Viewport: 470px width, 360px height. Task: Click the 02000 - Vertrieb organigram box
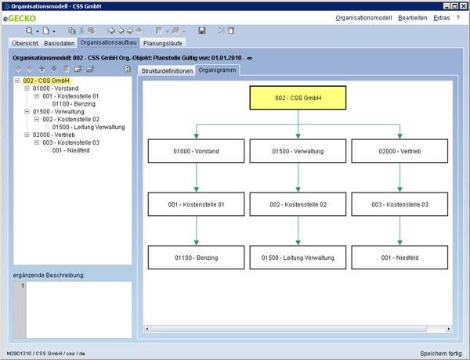click(x=400, y=151)
